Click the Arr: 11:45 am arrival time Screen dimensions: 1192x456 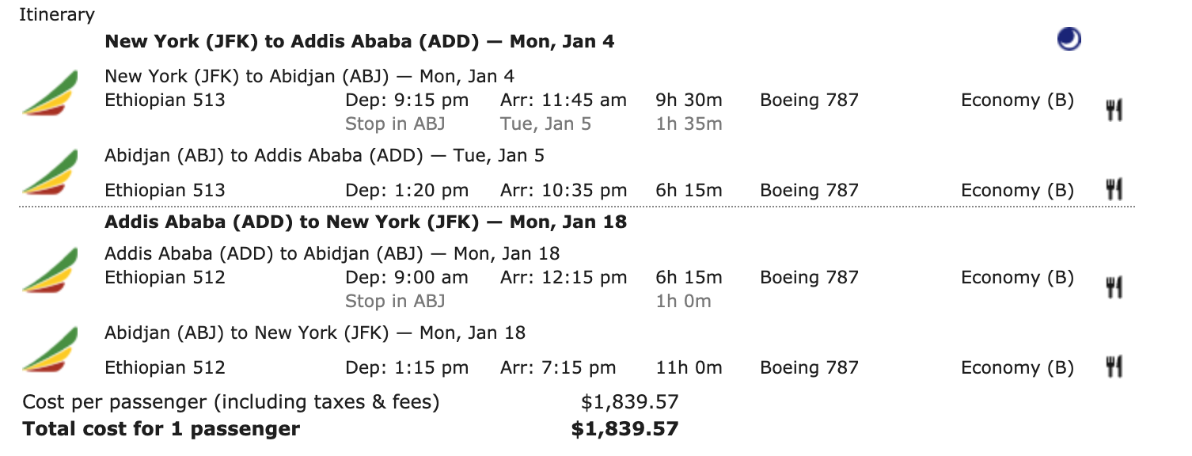563,101
